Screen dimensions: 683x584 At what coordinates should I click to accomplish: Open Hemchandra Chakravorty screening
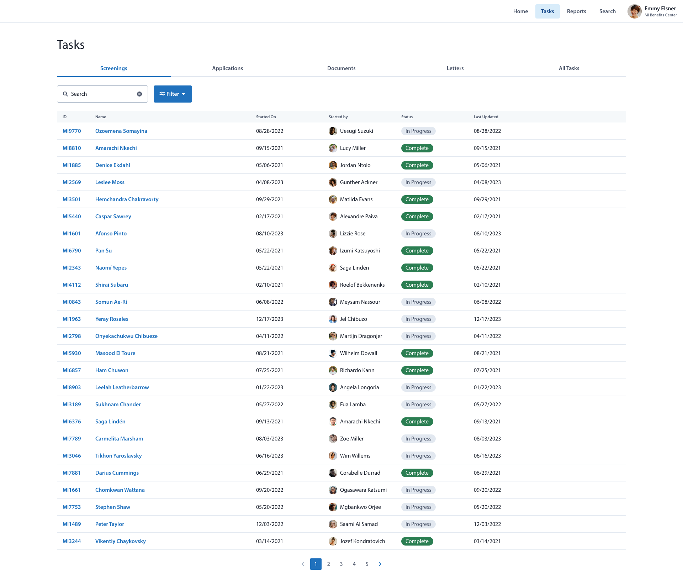tap(127, 199)
